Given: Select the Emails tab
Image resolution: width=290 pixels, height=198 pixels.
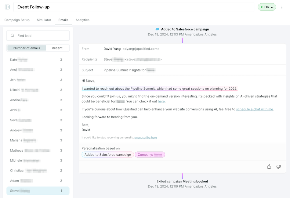Looking at the screenshot, I should coord(63,20).
